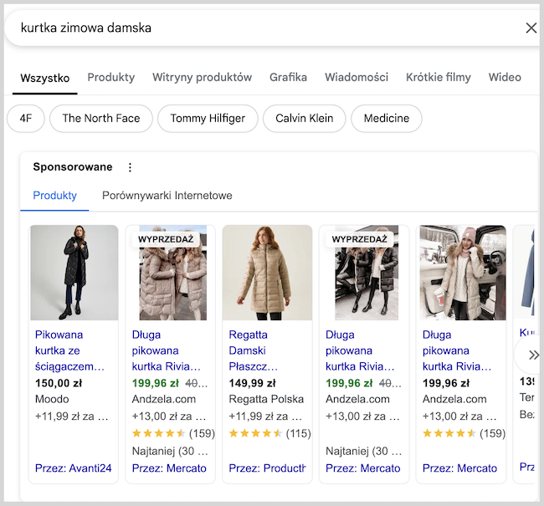Click the Sponsorowane label

tap(73, 167)
